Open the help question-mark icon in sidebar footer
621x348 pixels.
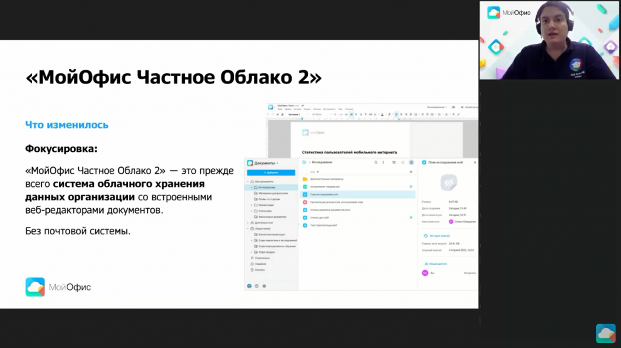(257, 286)
